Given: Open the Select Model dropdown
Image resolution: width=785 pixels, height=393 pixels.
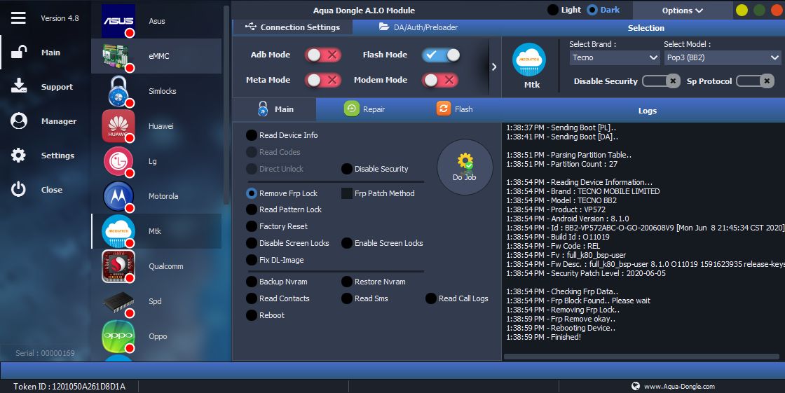Looking at the screenshot, I should (x=723, y=57).
